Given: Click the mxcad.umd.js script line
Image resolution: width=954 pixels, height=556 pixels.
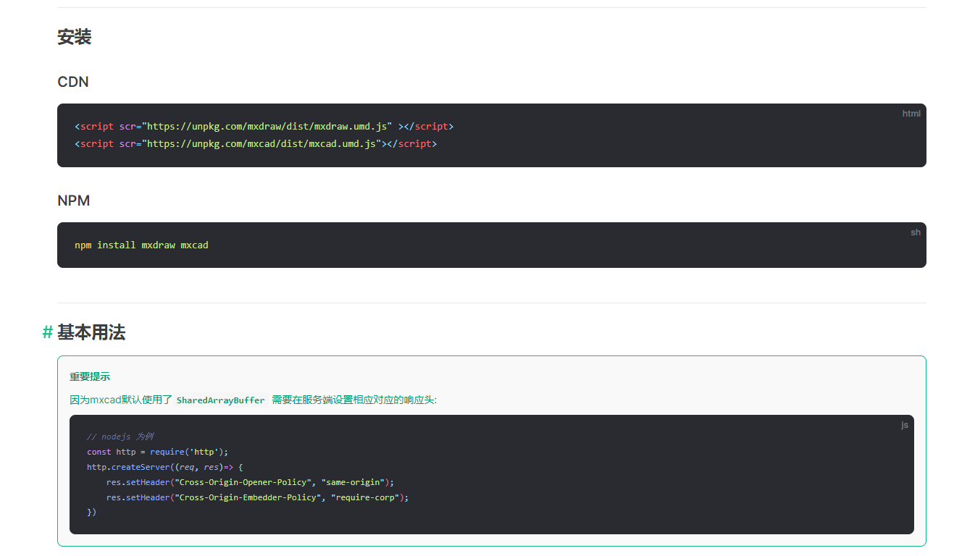Looking at the screenshot, I should click(256, 143).
